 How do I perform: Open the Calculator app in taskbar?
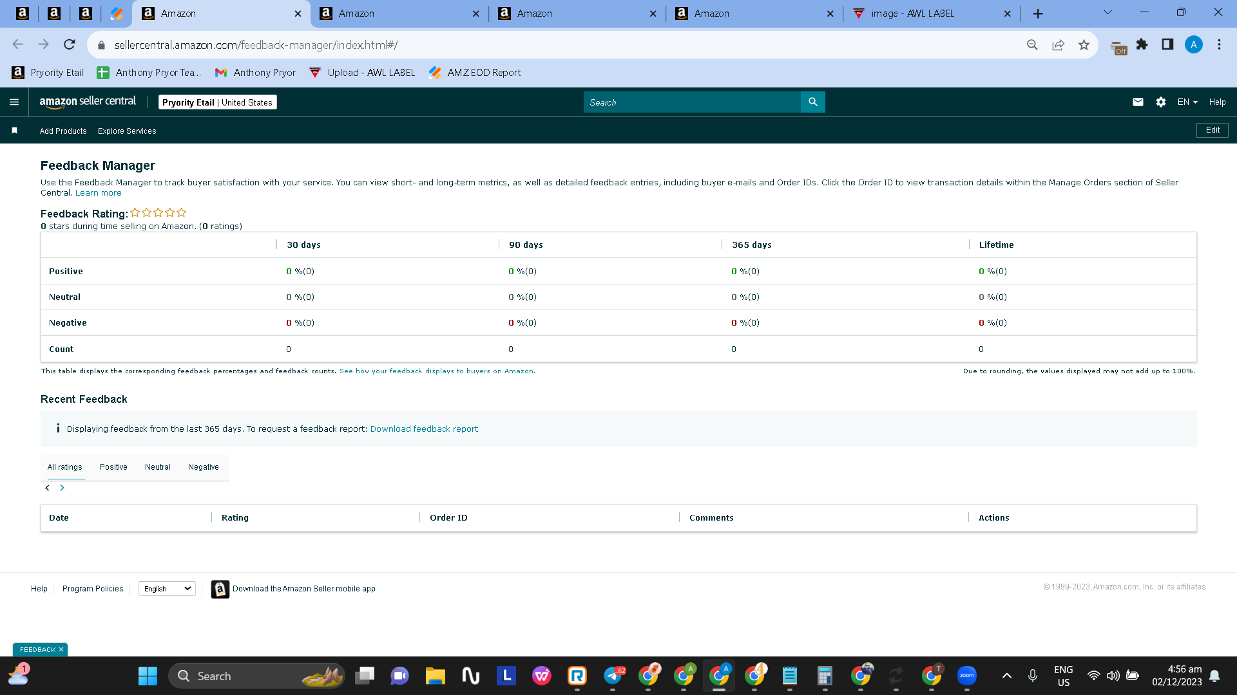[825, 676]
